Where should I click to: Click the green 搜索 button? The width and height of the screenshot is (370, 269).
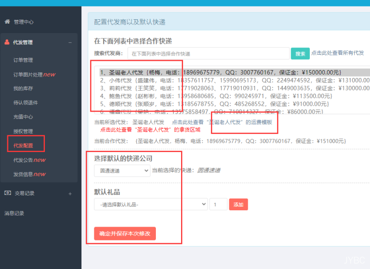(300, 53)
